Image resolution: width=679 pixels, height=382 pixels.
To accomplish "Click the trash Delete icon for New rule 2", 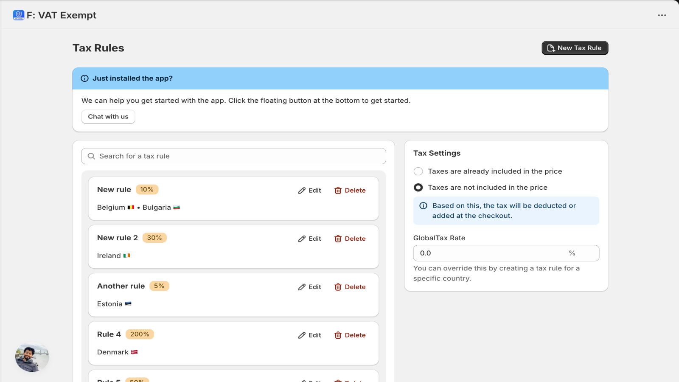I will coord(338,239).
